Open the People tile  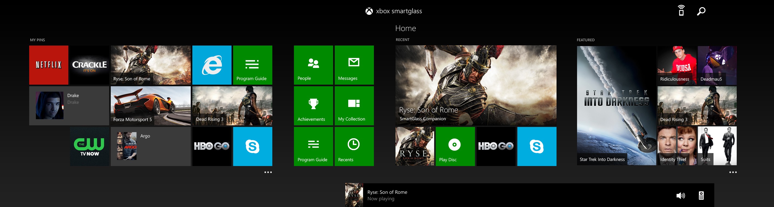click(x=313, y=65)
